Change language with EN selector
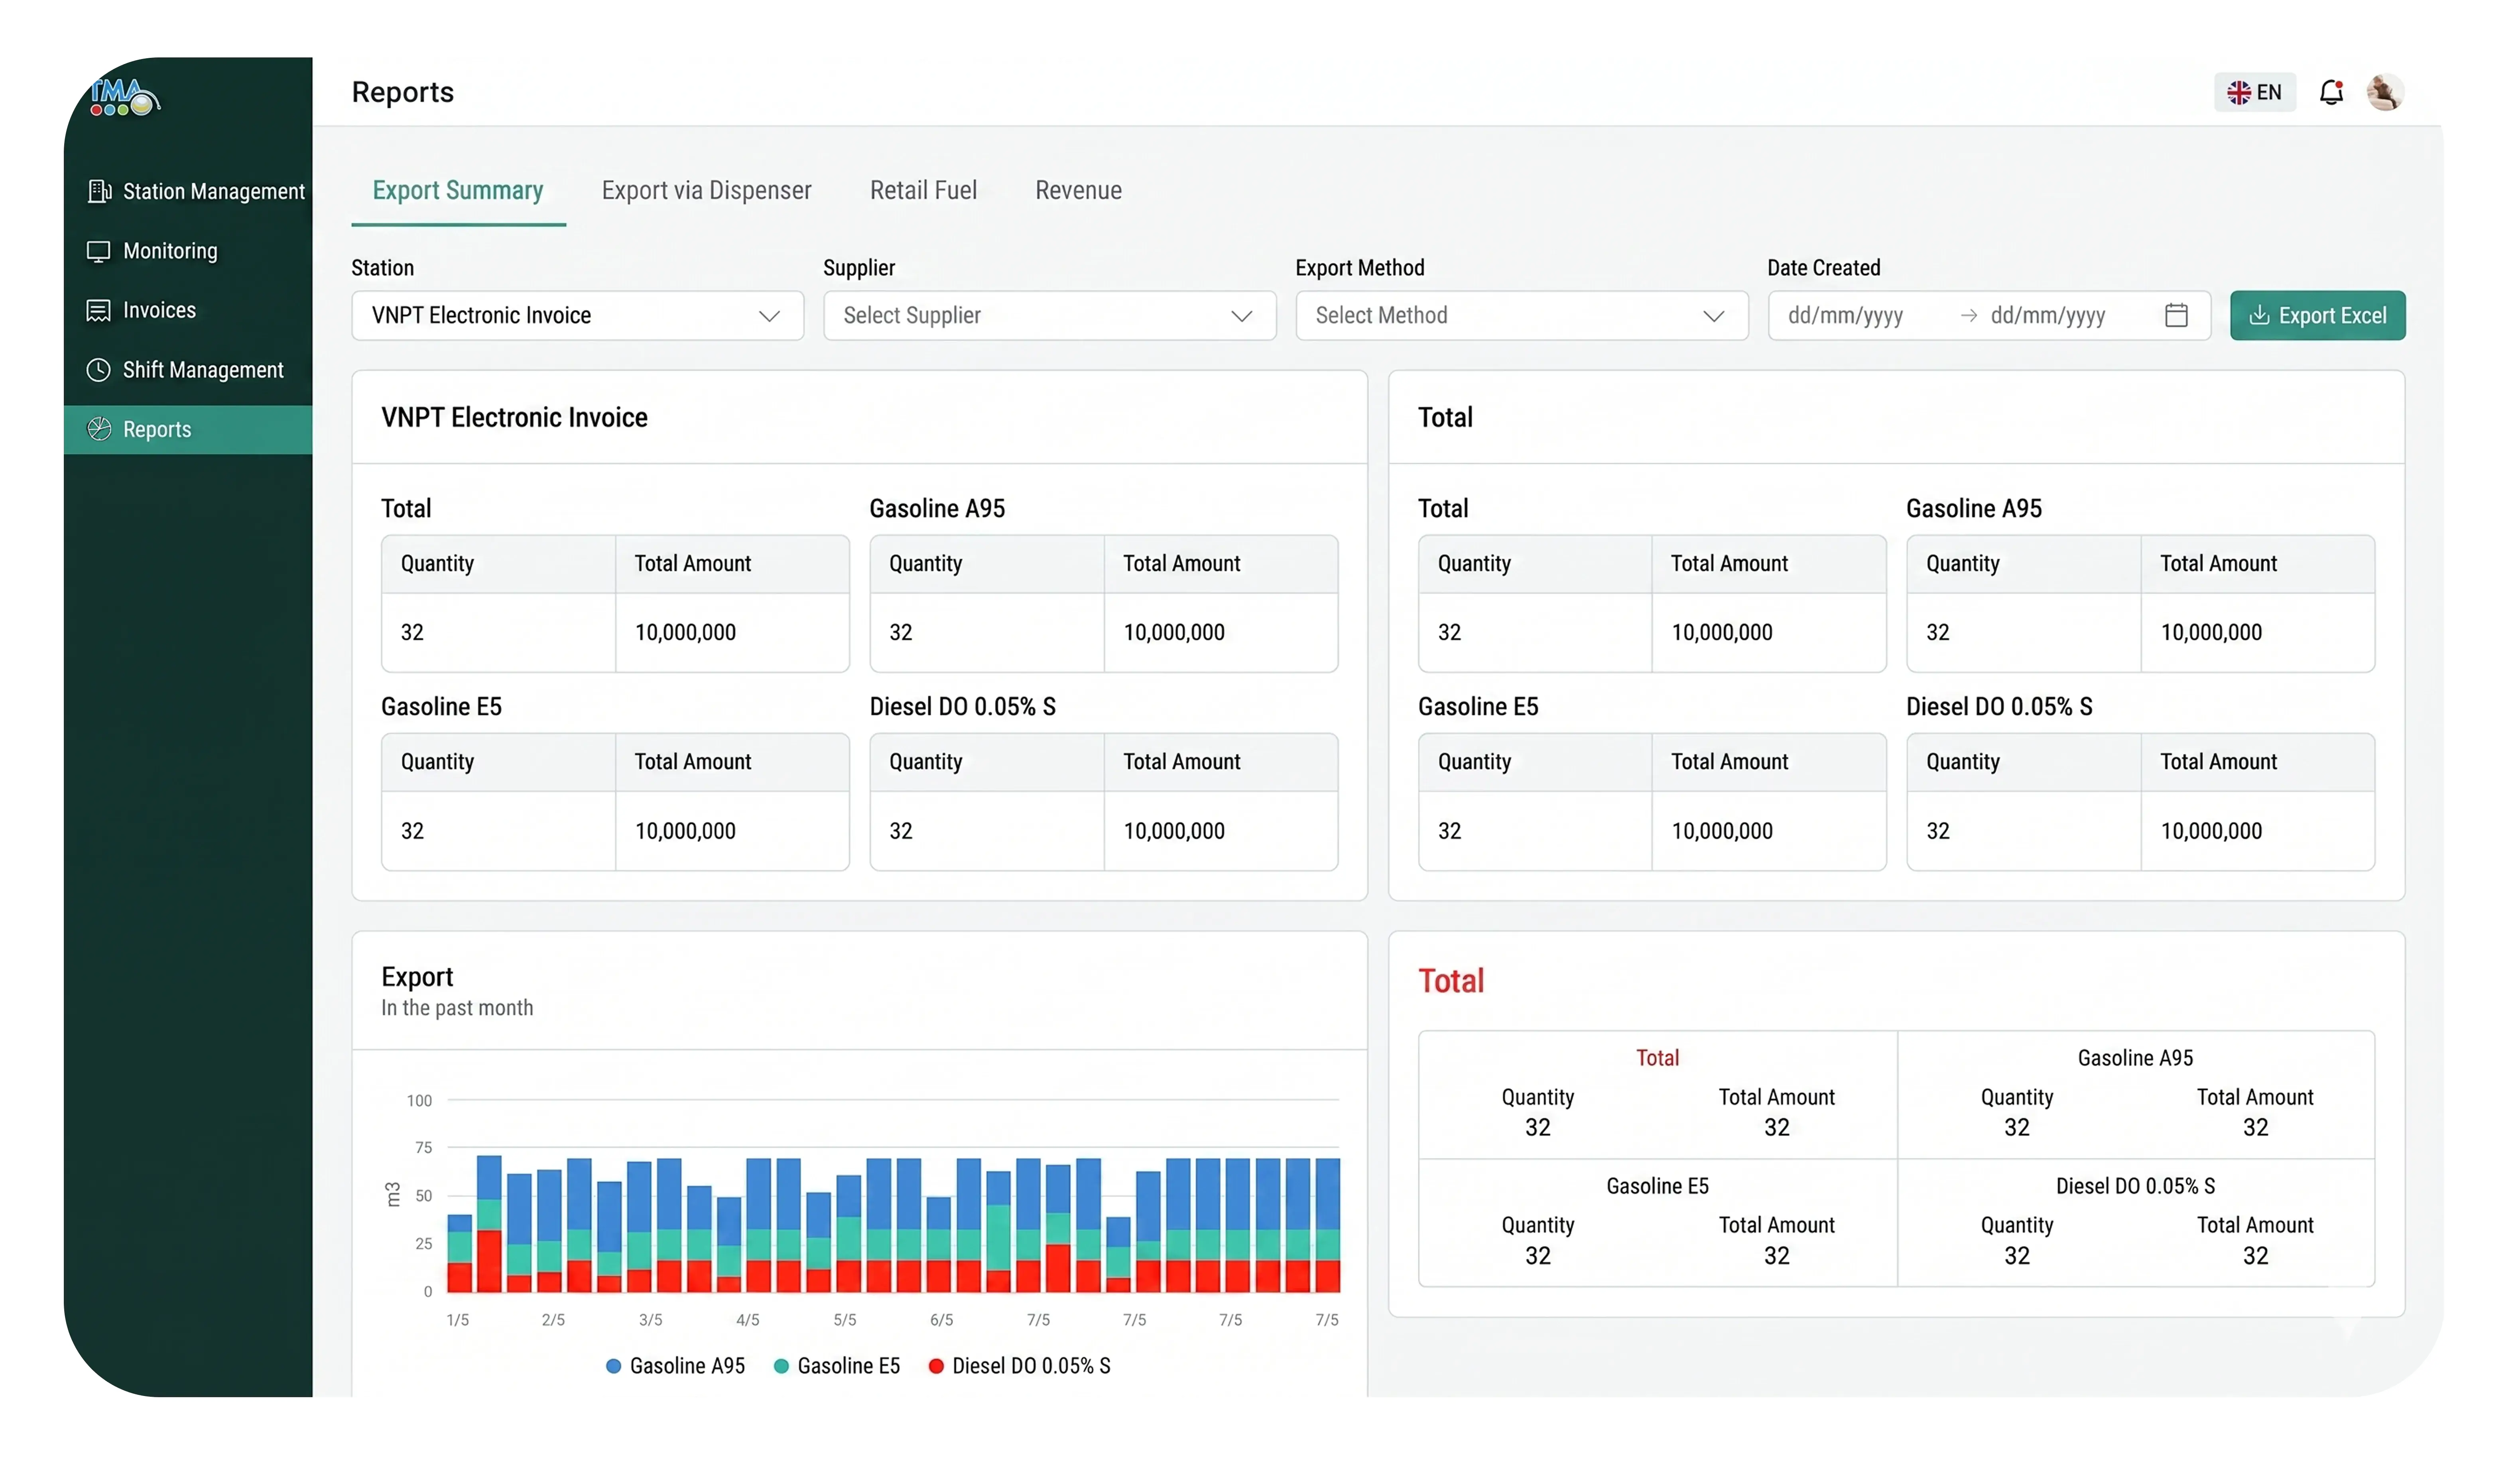Screen dimensions: 2520x1461 [2254, 92]
